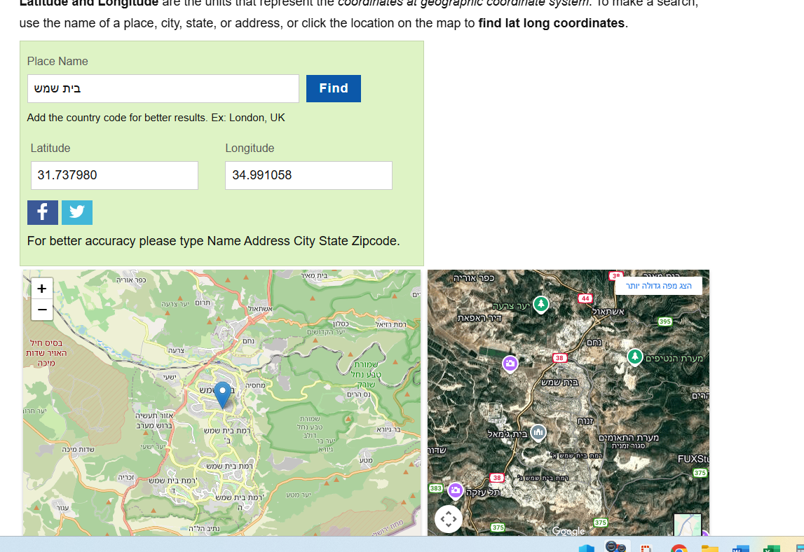Viewport: 804px width, 552px height.
Task: Click the blue location pin marker
Action: click(223, 394)
